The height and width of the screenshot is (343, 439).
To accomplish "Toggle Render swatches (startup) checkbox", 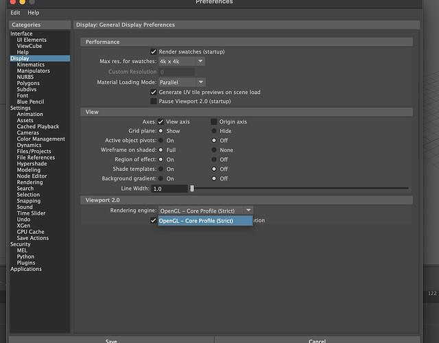I will (154, 51).
